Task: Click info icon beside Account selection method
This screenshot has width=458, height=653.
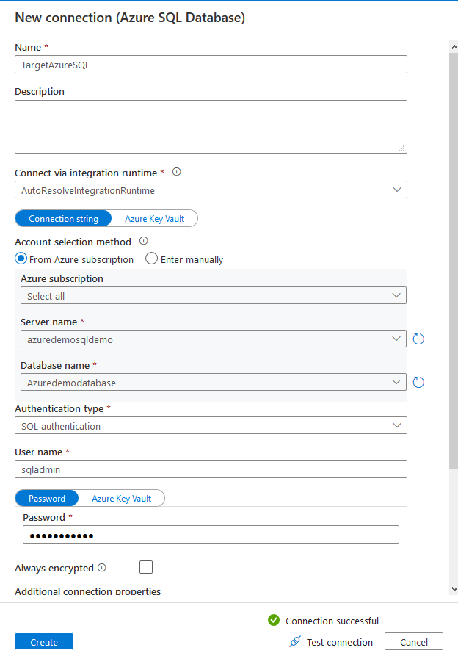Action: (x=144, y=241)
